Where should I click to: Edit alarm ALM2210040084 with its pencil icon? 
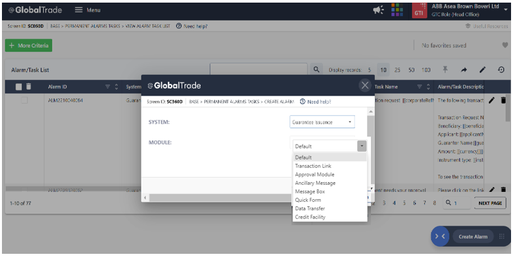pos(491,101)
